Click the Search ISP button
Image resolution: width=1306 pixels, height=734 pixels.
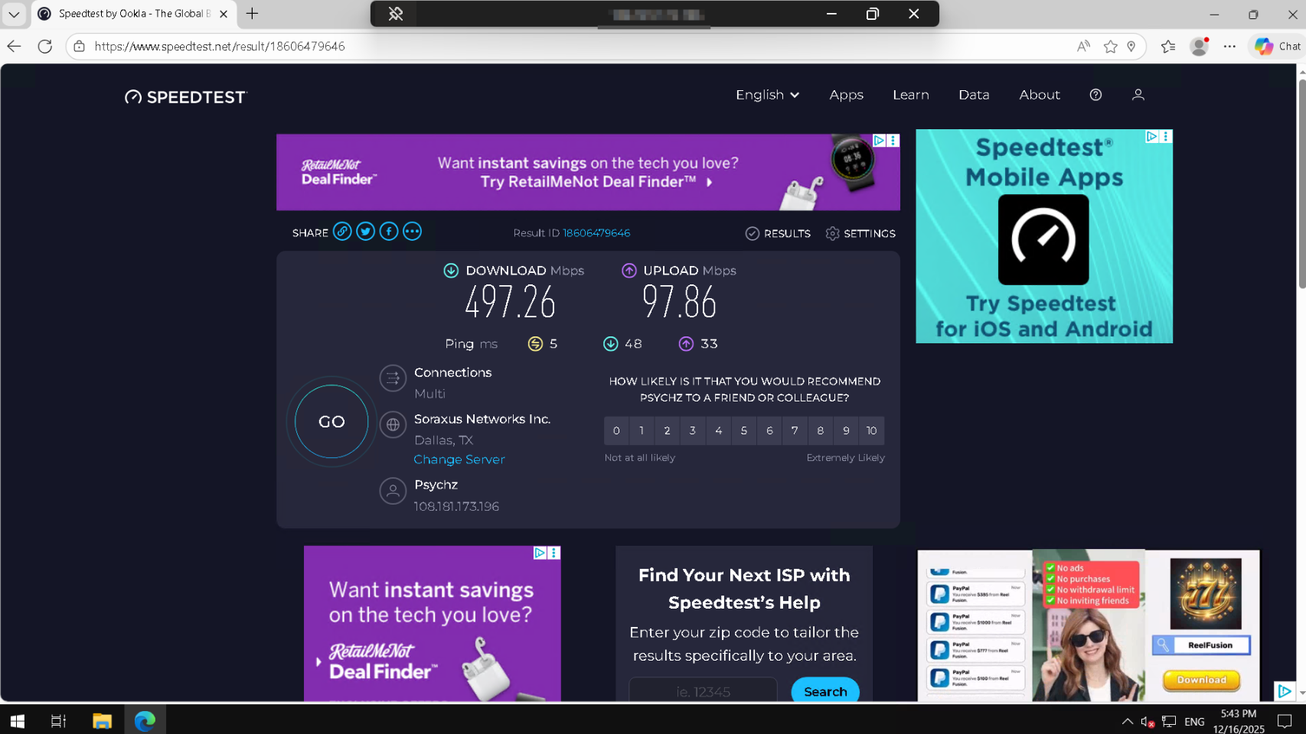tap(825, 691)
